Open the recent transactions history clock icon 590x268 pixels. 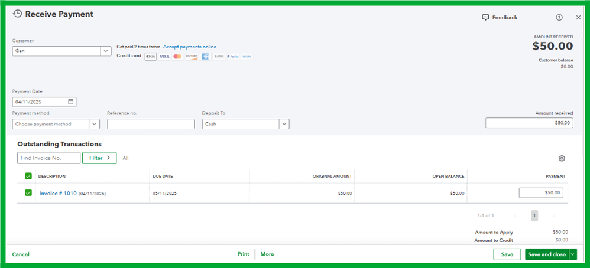click(17, 14)
